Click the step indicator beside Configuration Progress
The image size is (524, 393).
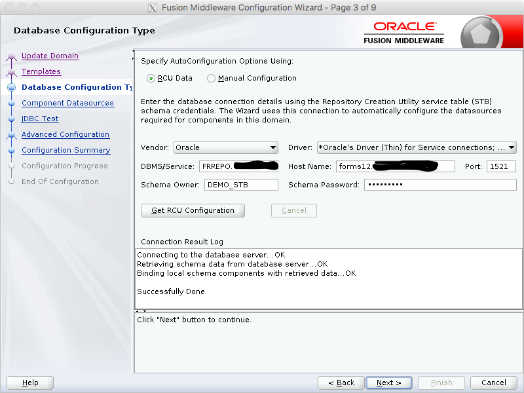[x=10, y=166]
